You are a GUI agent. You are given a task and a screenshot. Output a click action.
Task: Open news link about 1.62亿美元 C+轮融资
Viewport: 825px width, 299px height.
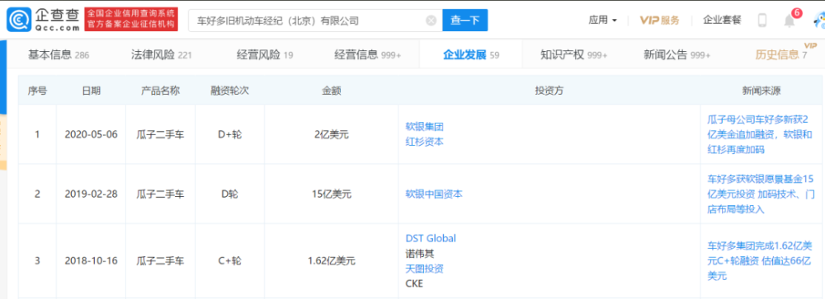[761, 260]
